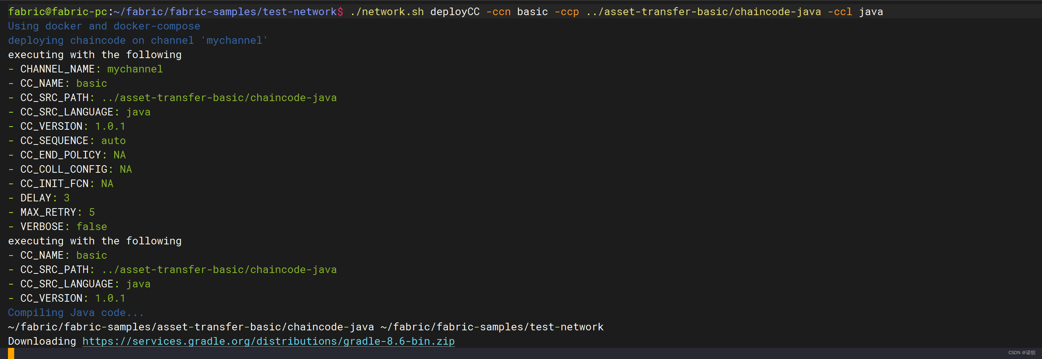The width and height of the screenshot is (1042, 359).
Task: Click the 'CC_SEQUENCE: auto' line
Action: coord(67,140)
